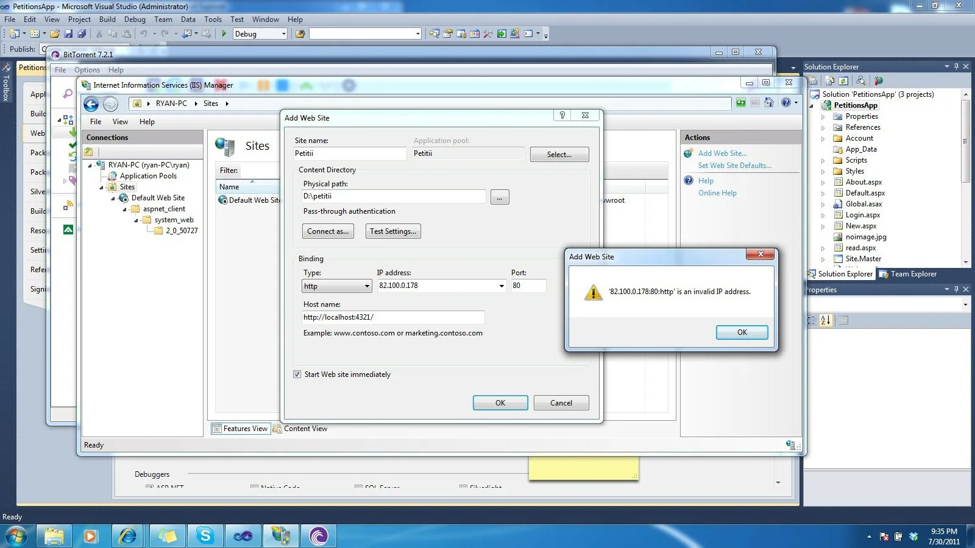Click the Visual Studio taskbar icon
Image resolution: width=975 pixels, height=548 pixels.
[243, 536]
